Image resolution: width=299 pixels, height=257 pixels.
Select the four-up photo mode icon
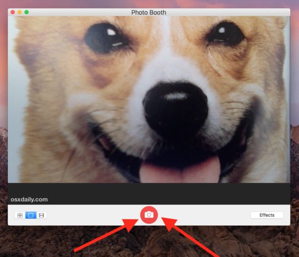click(x=20, y=215)
